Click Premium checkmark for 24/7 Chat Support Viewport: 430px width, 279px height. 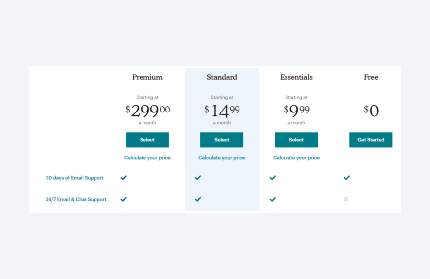coord(124,199)
